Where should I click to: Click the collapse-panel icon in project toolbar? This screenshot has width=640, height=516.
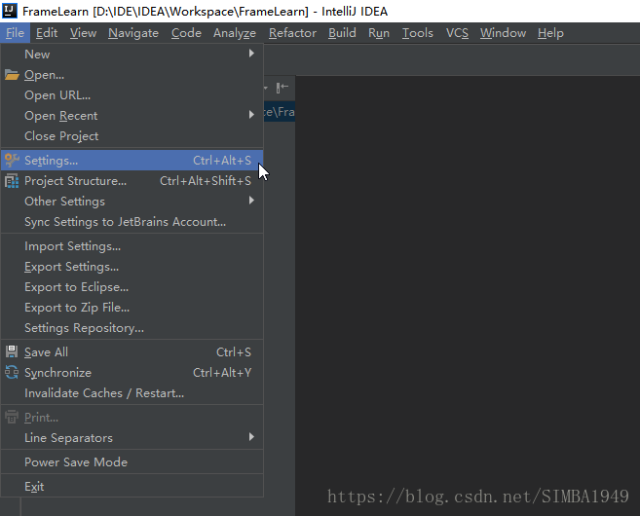coord(282,88)
